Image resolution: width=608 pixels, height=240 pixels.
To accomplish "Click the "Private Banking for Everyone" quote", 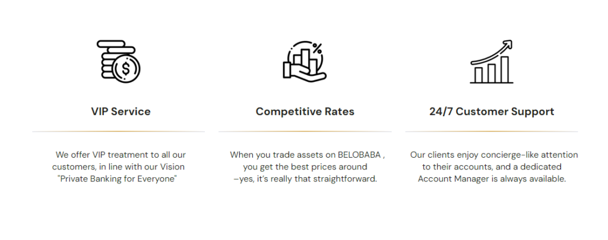I will 118,179.
